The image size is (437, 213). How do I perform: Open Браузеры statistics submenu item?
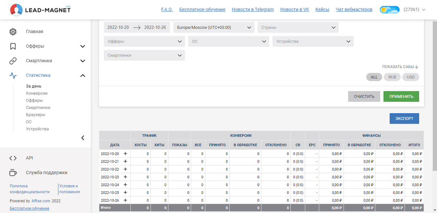coord(35,115)
